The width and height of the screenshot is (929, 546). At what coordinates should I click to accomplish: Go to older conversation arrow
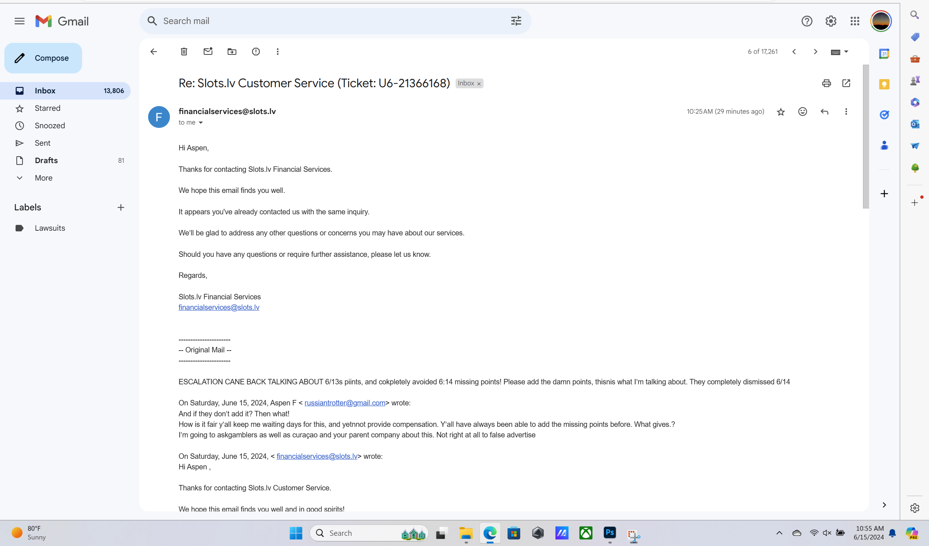pos(815,52)
